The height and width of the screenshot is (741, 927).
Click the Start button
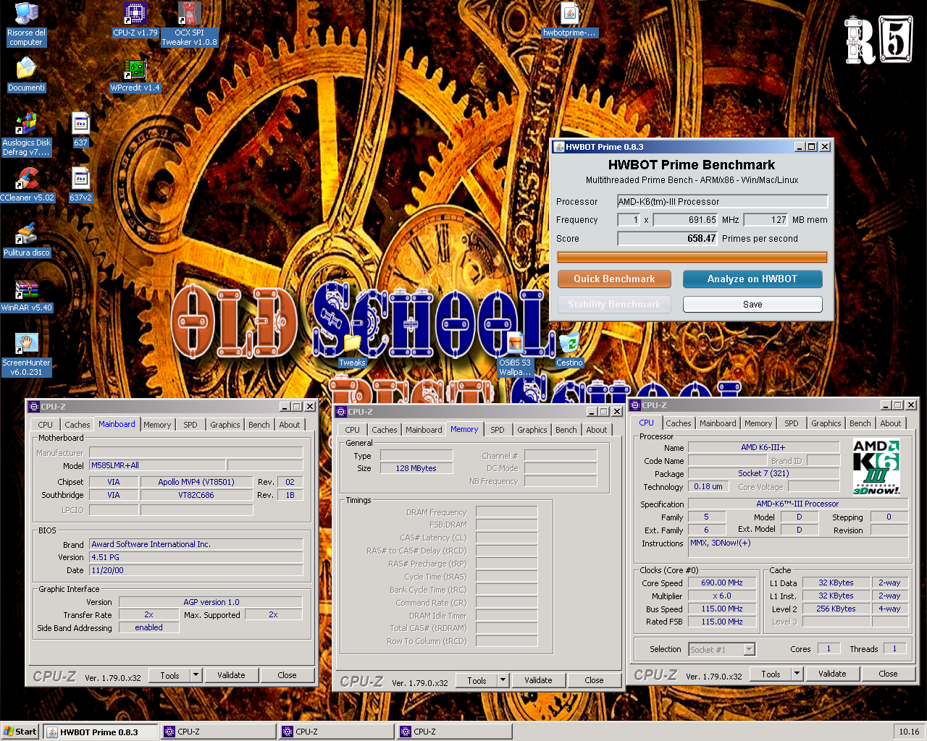pyautogui.click(x=20, y=732)
